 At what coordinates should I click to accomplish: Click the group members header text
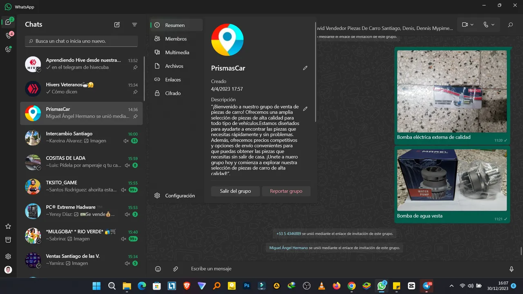tap(386, 29)
